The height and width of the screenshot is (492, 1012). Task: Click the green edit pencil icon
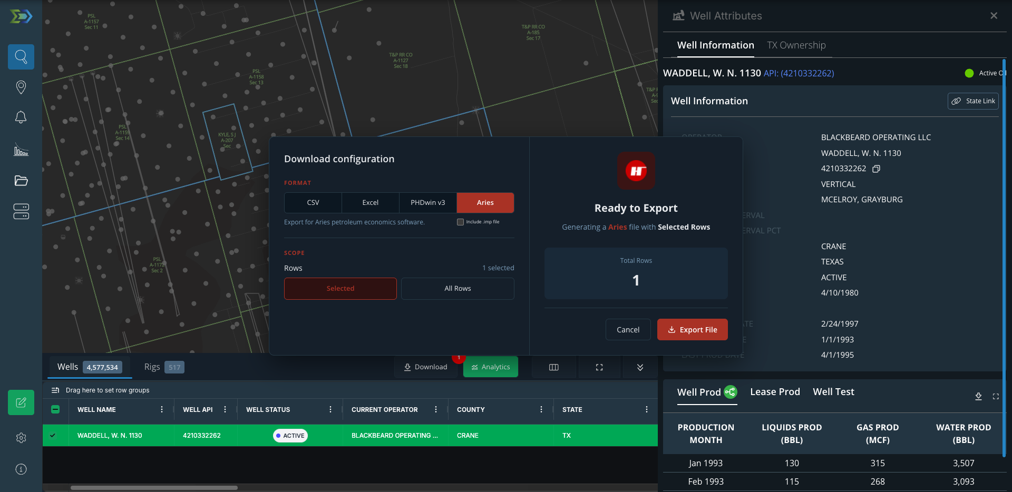point(21,402)
